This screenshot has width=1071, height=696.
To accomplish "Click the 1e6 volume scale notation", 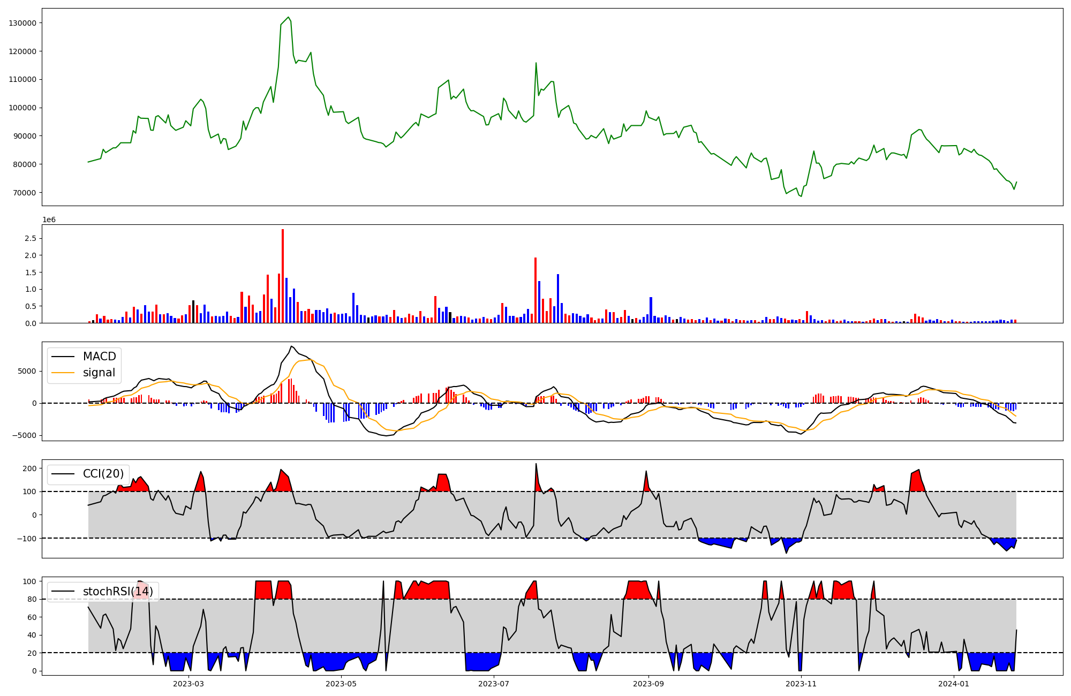I will coord(49,220).
